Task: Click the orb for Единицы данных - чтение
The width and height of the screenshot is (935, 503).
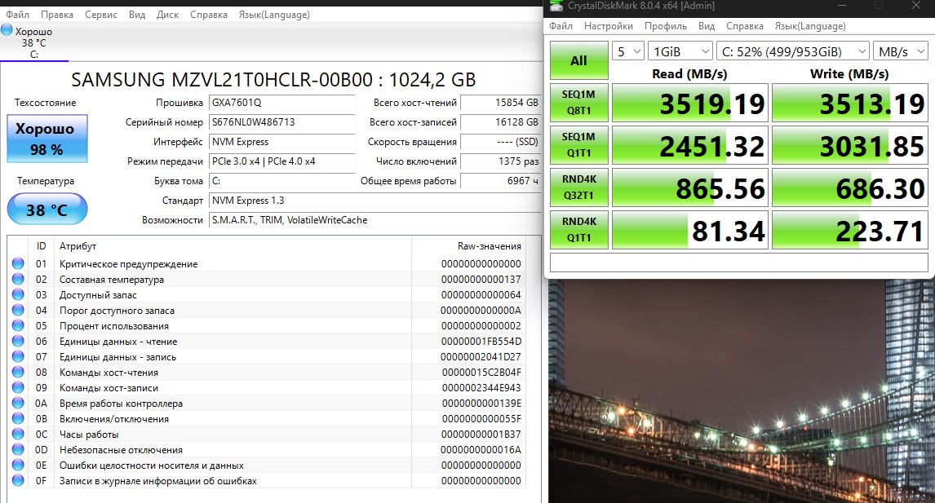Action: click(18, 341)
